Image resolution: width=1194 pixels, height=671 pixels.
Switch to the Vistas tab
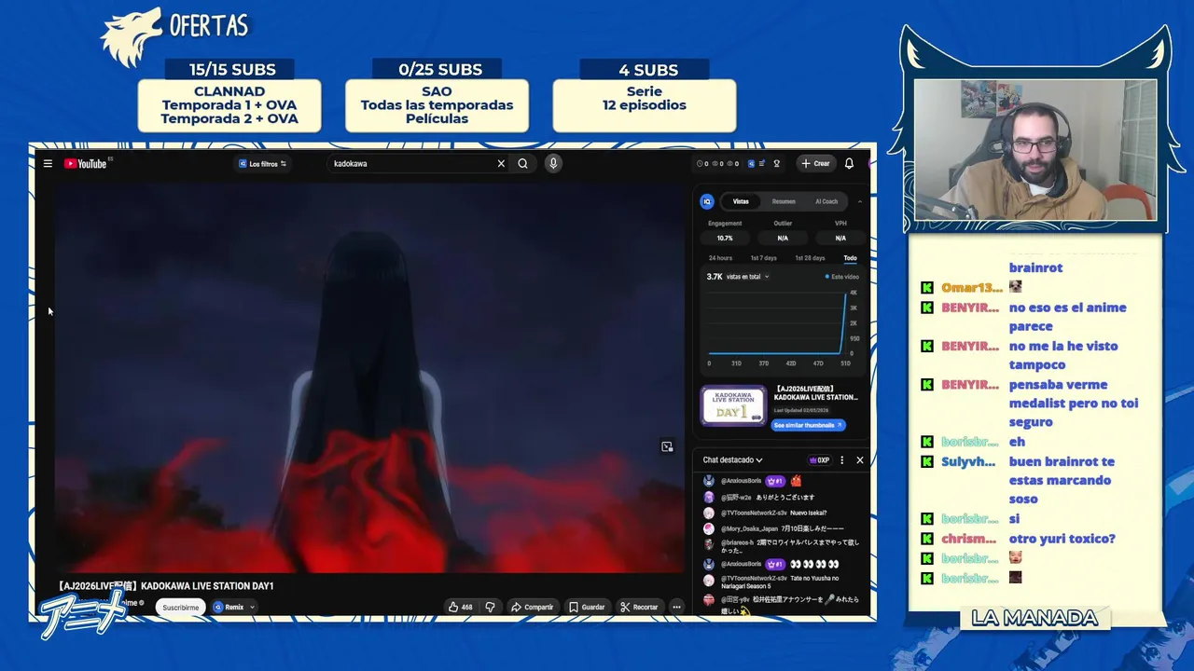[x=741, y=201]
